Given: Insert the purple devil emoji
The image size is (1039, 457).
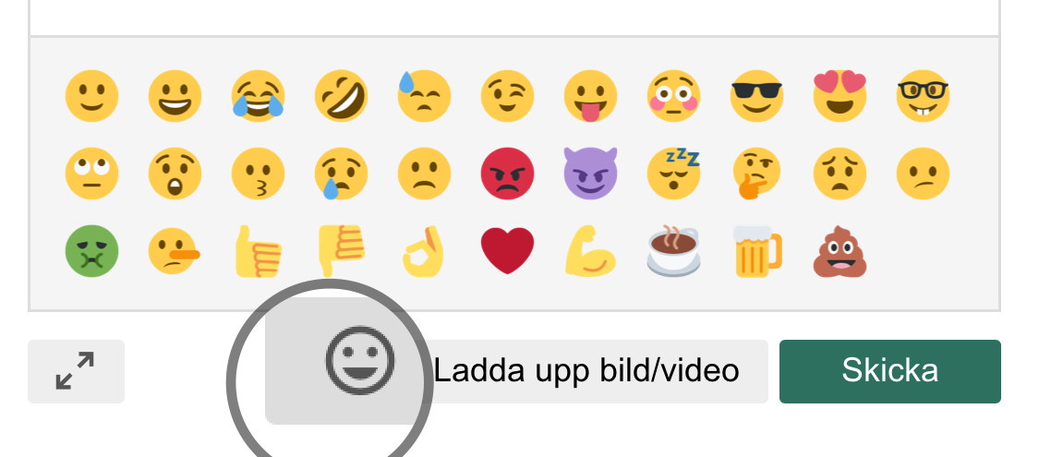Looking at the screenshot, I should (x=590, y=174).
